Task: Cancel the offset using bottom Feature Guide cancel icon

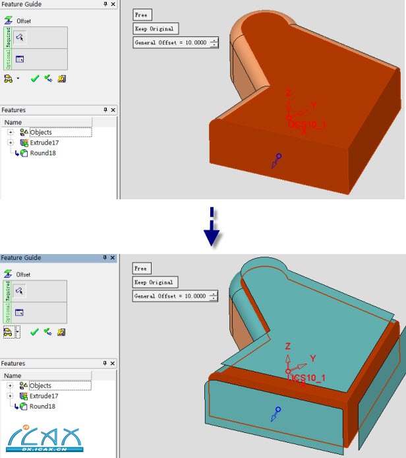Action: [x=61, y=332]
